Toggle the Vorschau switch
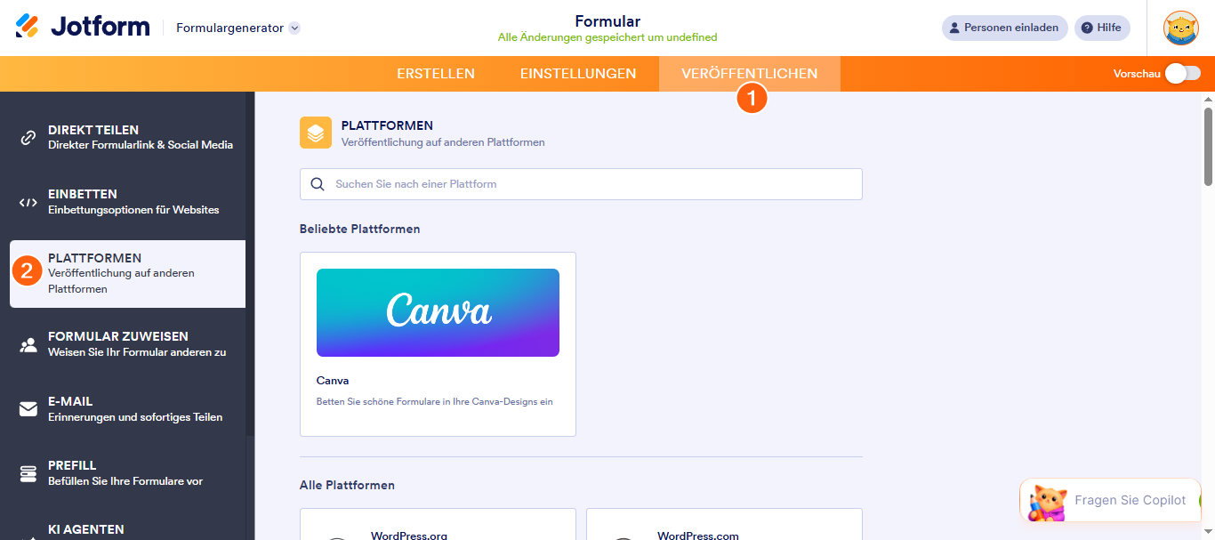Image resolution: width=1215 pixels, height=540 pixels. tap(1183, 74)
